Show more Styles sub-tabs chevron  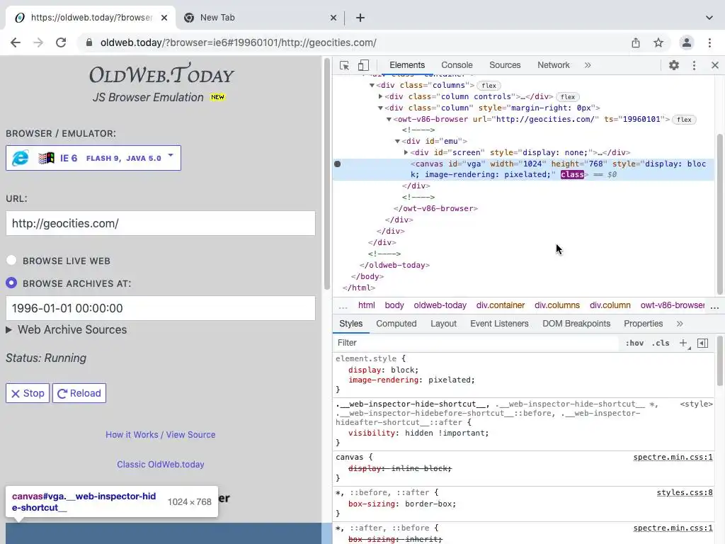coord(680,324)
